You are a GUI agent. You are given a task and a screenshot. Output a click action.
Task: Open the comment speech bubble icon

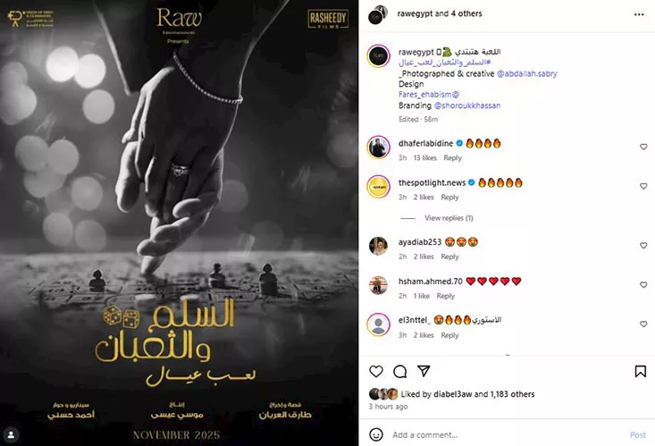pos(399,371)
